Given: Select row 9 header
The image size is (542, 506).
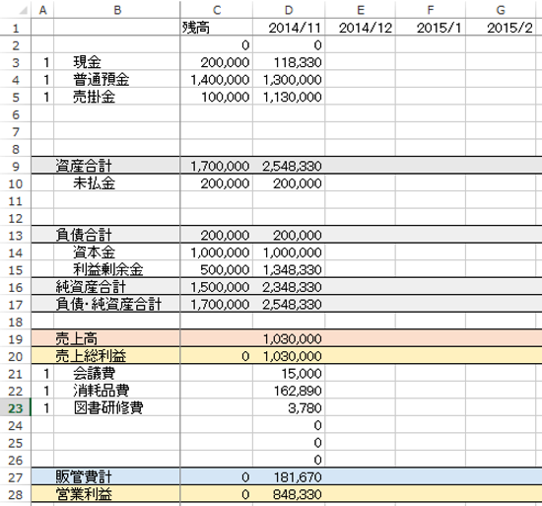Looking at the screenshot, I should [16, 166].
